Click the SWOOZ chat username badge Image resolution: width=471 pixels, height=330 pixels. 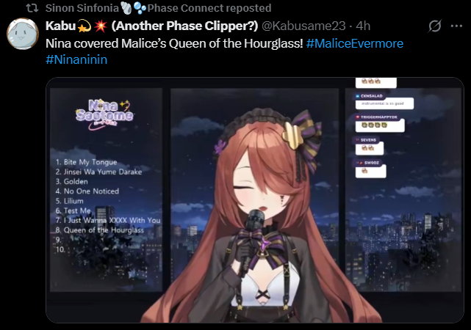(x=368, y=163)
